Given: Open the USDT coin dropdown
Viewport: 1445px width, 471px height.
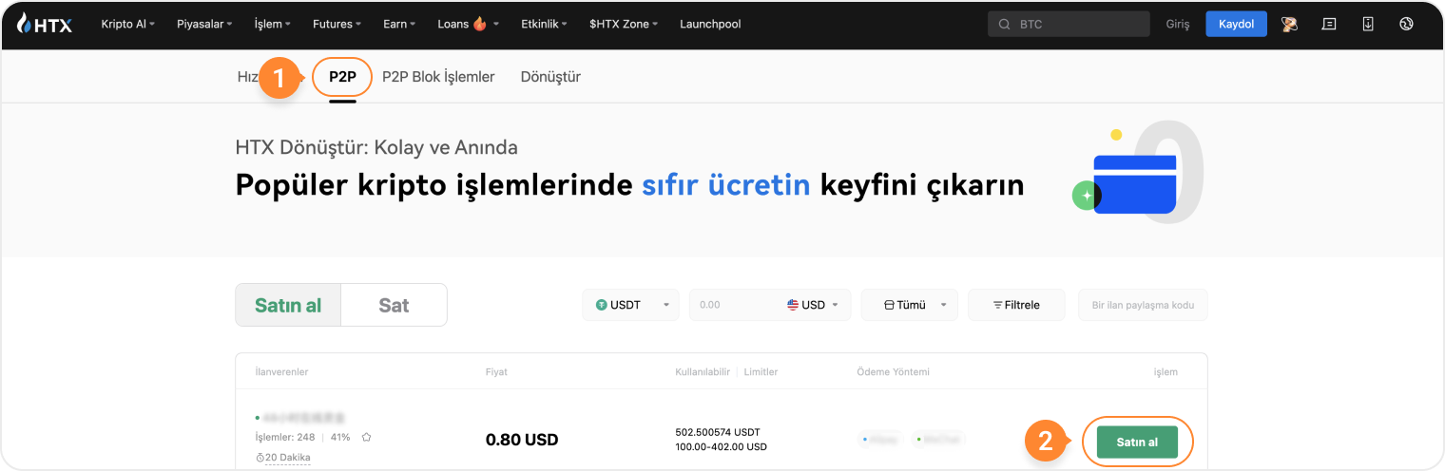Looking at the screenshot, I should click(x=630, y=305).
